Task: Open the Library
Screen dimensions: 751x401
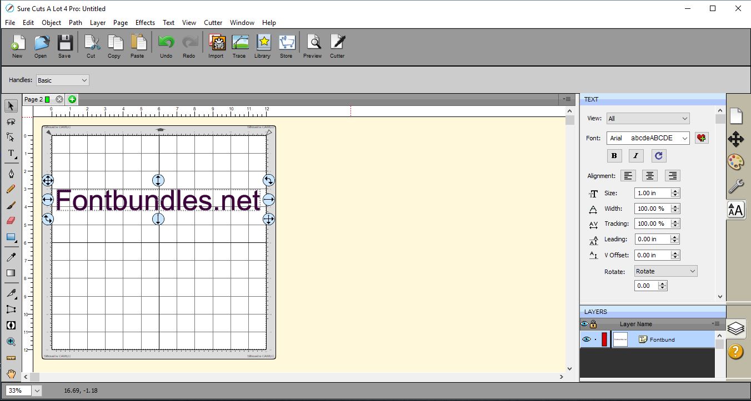Action: [x=263, y=47]
